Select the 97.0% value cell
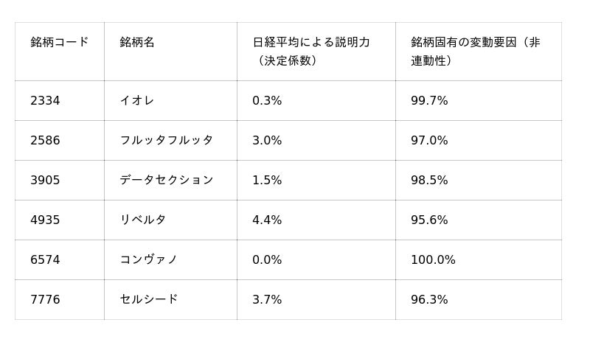Screen dimensions: 590x342 (429, 141)
